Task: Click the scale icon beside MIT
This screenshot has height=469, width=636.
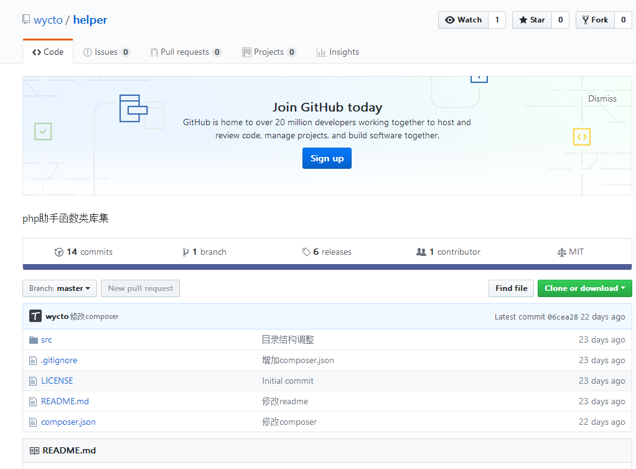Action: [562, 252]
